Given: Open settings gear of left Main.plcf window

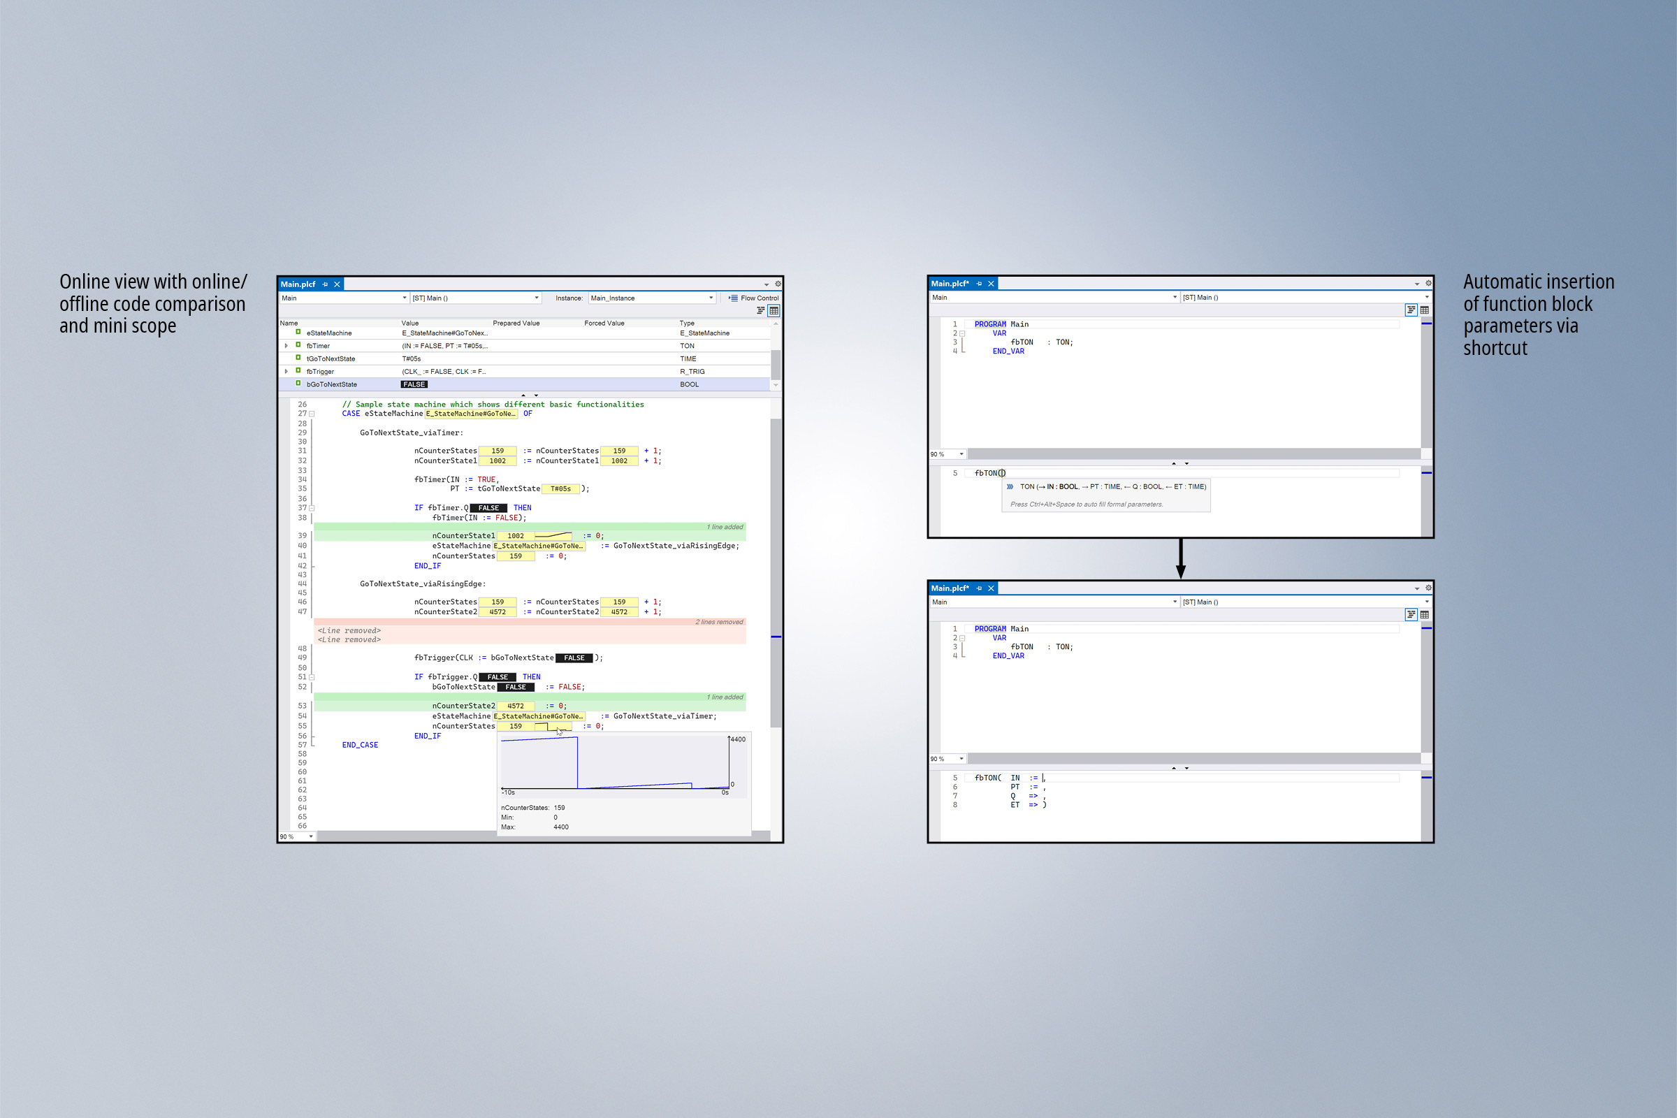Looking at the screenshot, I should (778, 284).
